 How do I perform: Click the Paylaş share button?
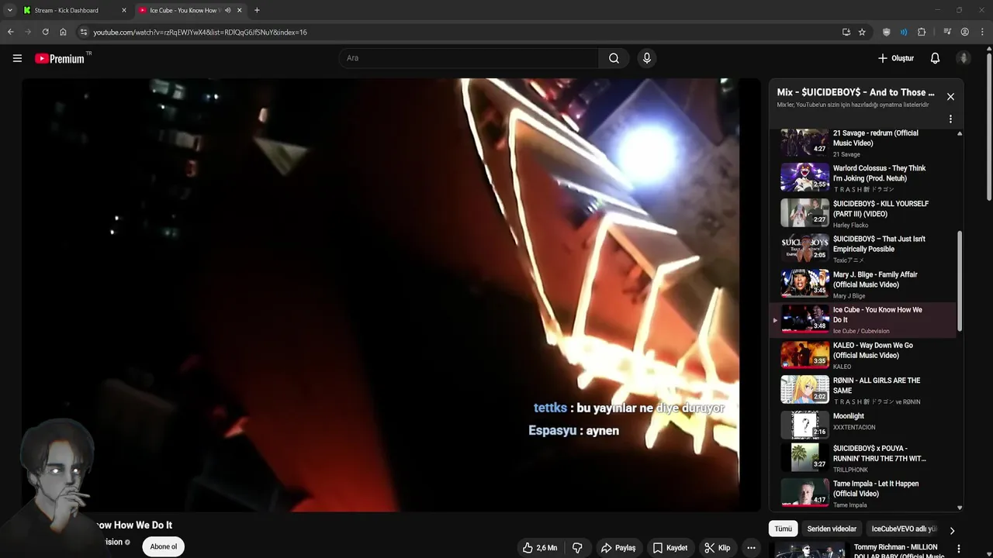[x=618, y=547]
